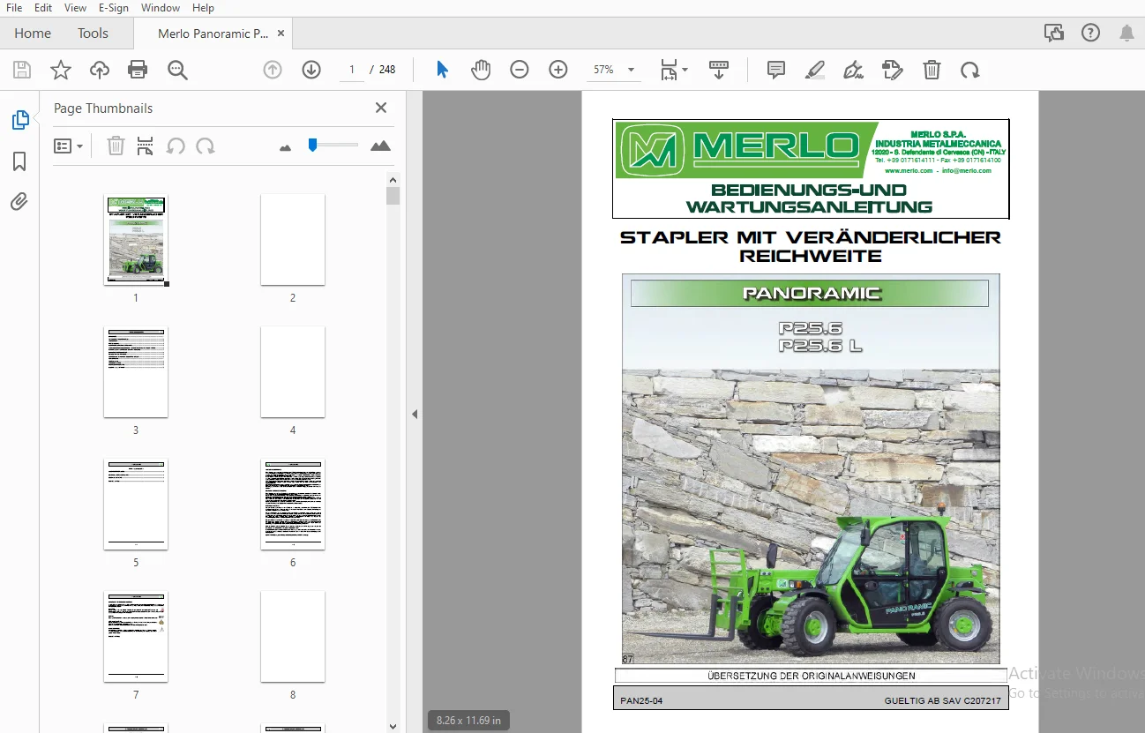Image resolution: width=1145 pixels, height=733 pixels.
Task: Click the PANORAMIC title on the cover page
Action: click(x=812, y=294)
